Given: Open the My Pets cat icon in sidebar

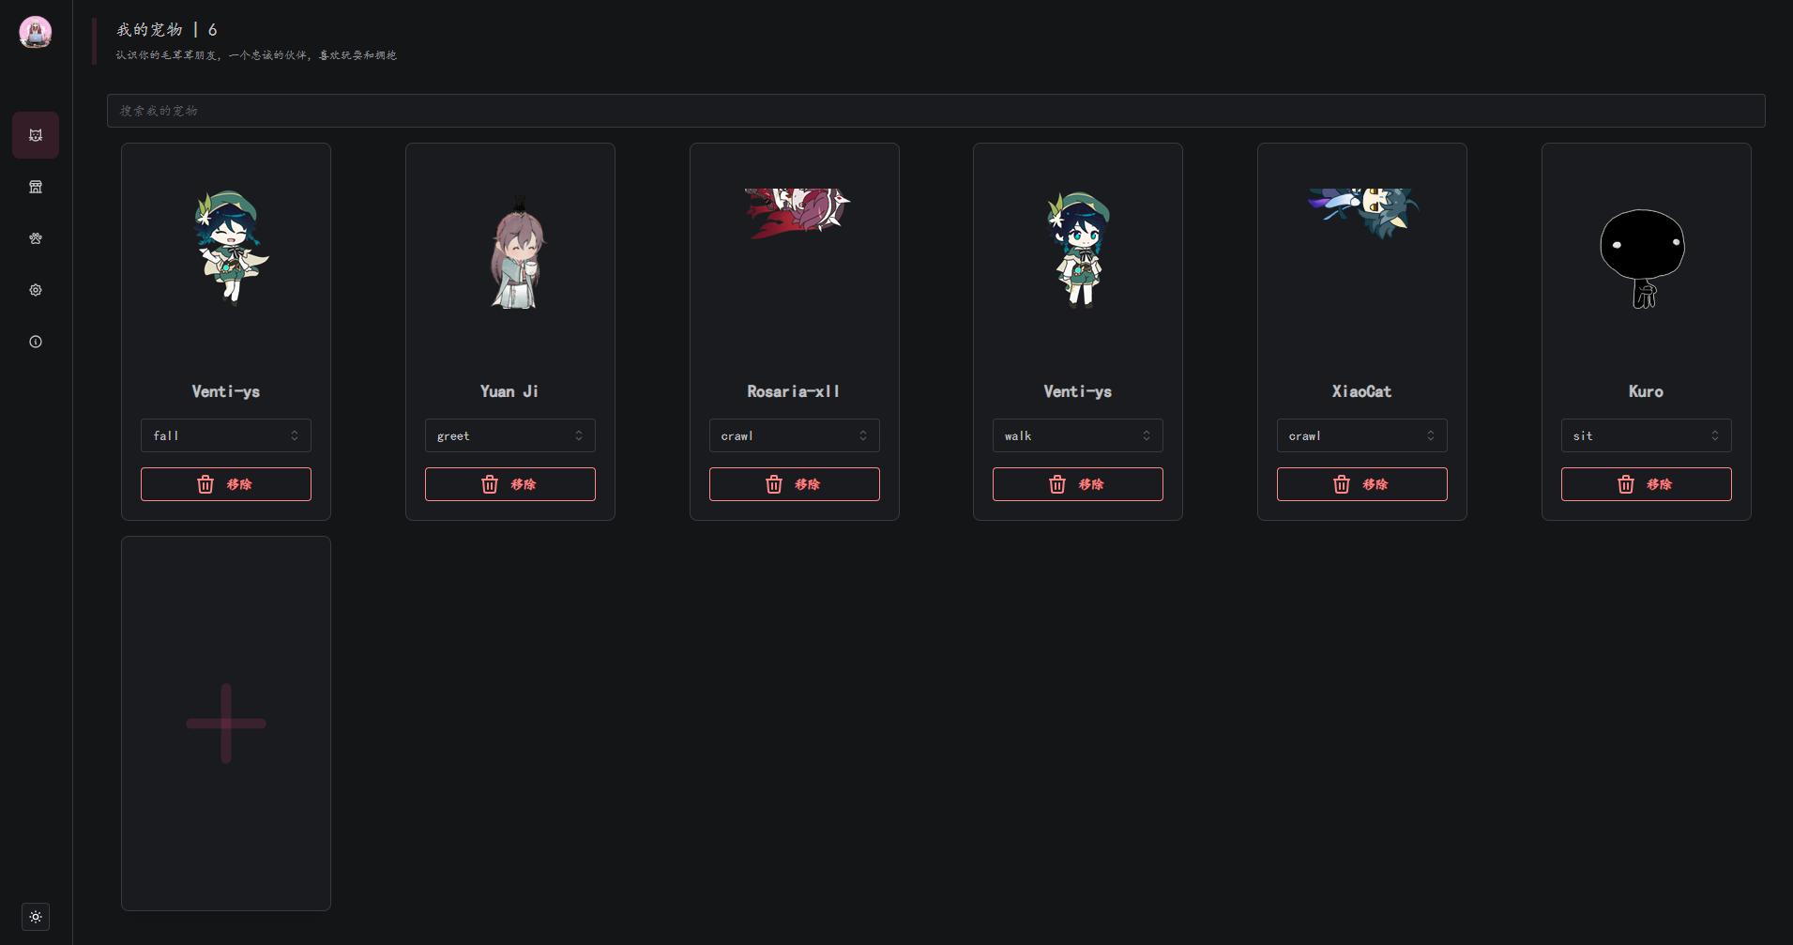Looking at the screenshot, I should pyautogui.click(x=36, y=135).
